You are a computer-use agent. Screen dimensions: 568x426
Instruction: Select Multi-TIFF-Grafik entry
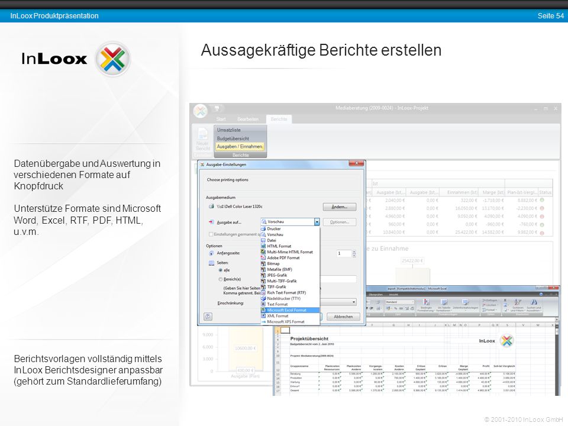pyautogui.click(x=290, y=280)
